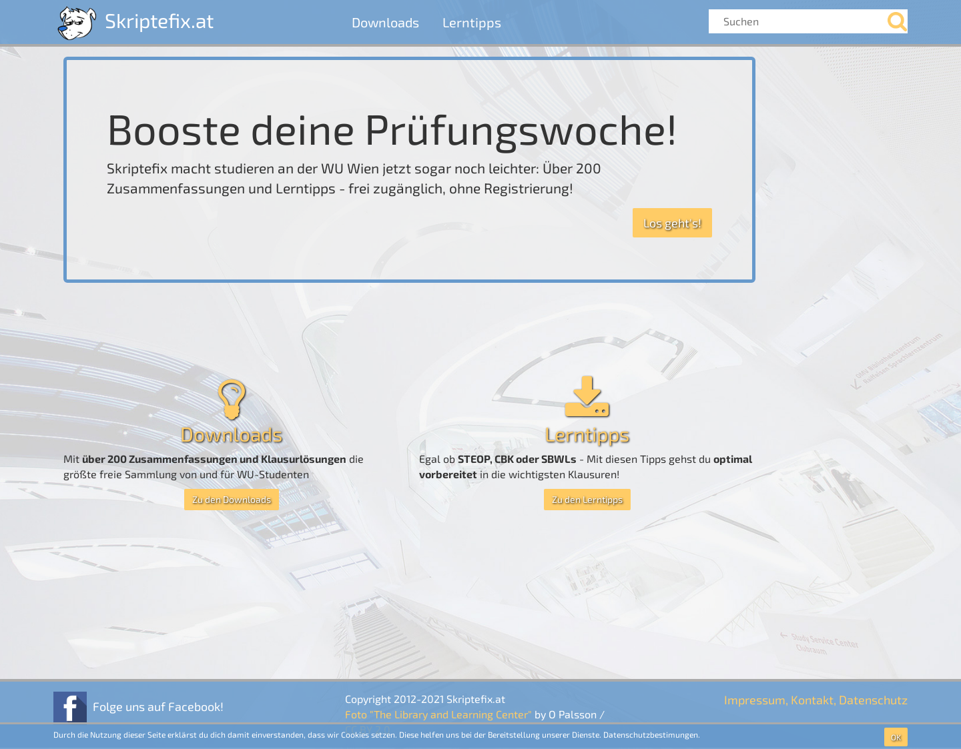Click the Los geht's! button

(672, 223)
